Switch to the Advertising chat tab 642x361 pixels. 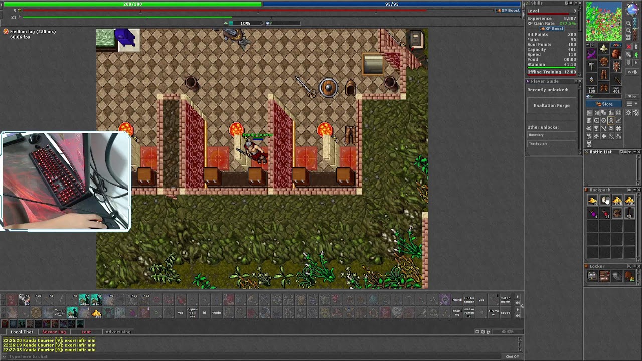(x=118, y=332)
